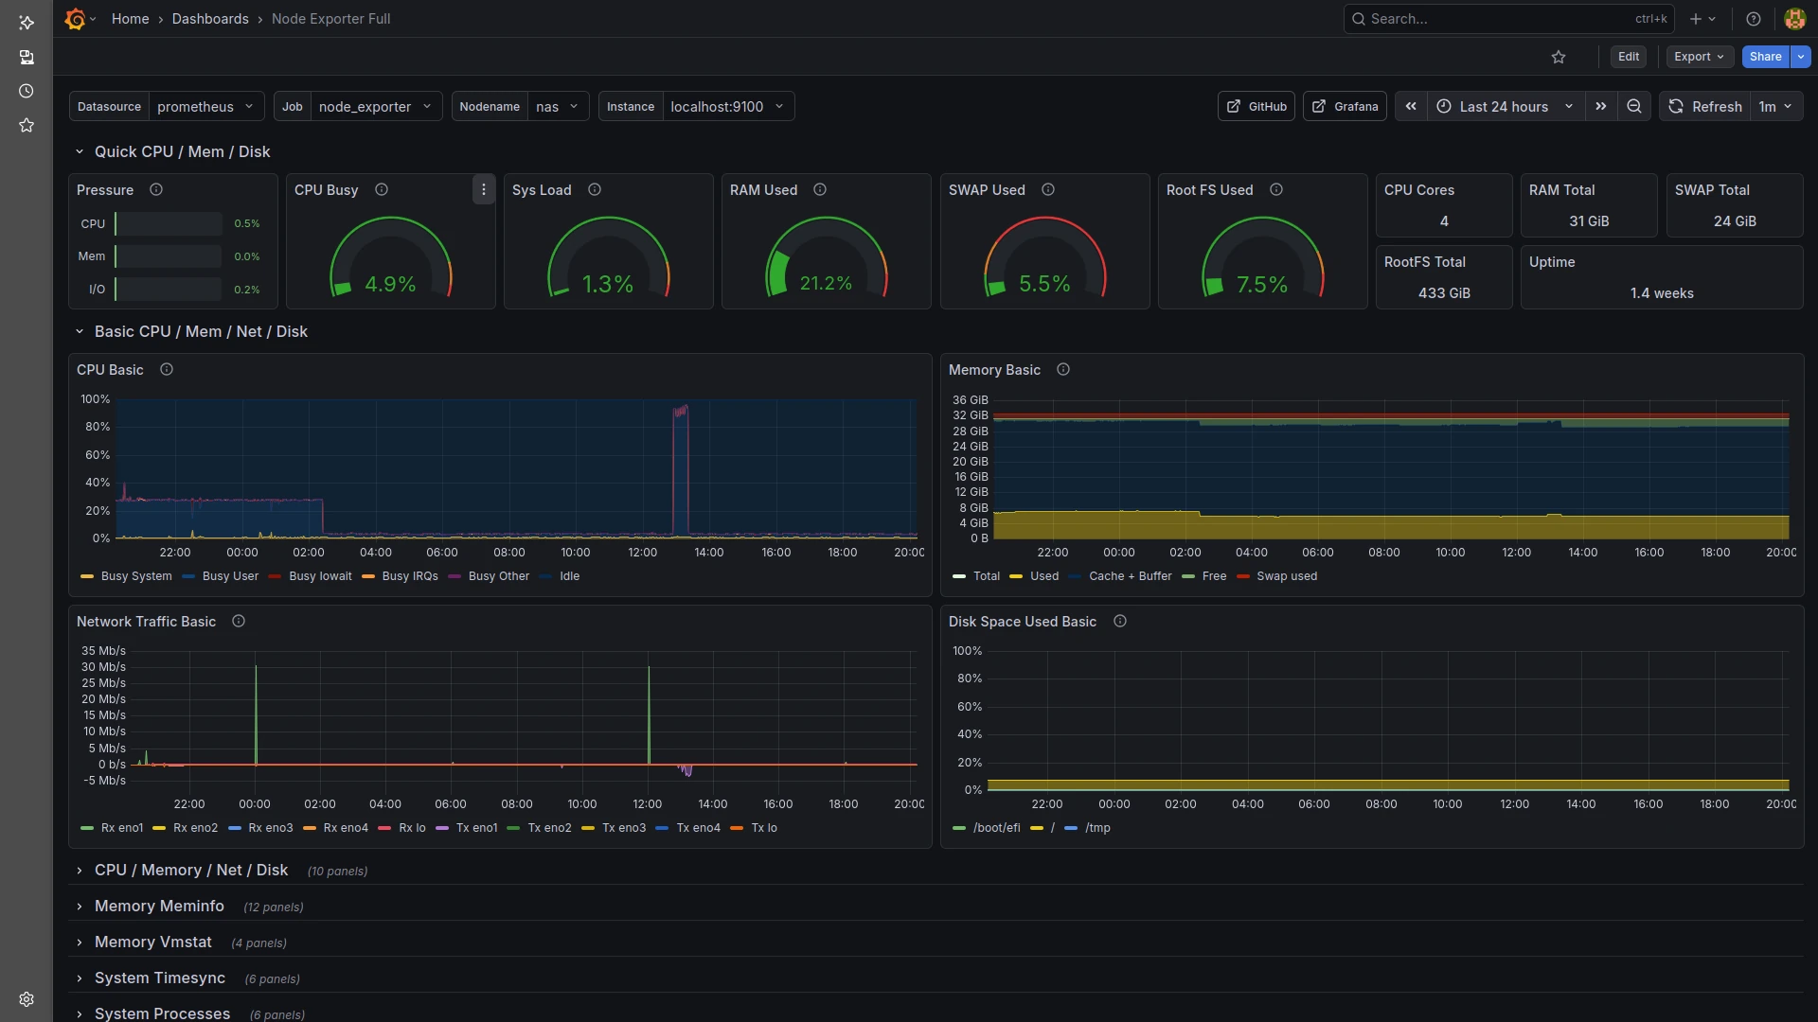This screenshot has height=1022, width=1818.
Task: Click the info icon next to Memory Basic
Action: point(1063,370)
